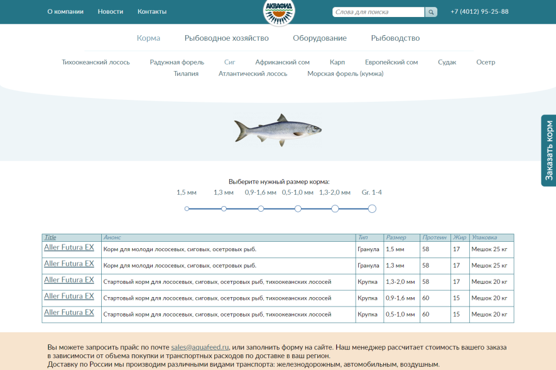The image size is (556, 370).
Task: Select the 1,3-2,0 мм slider point
Action: (335, 209)
